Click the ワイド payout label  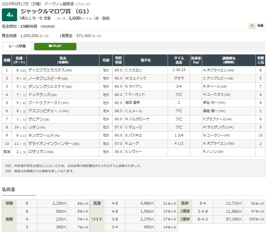click(97, 220)
